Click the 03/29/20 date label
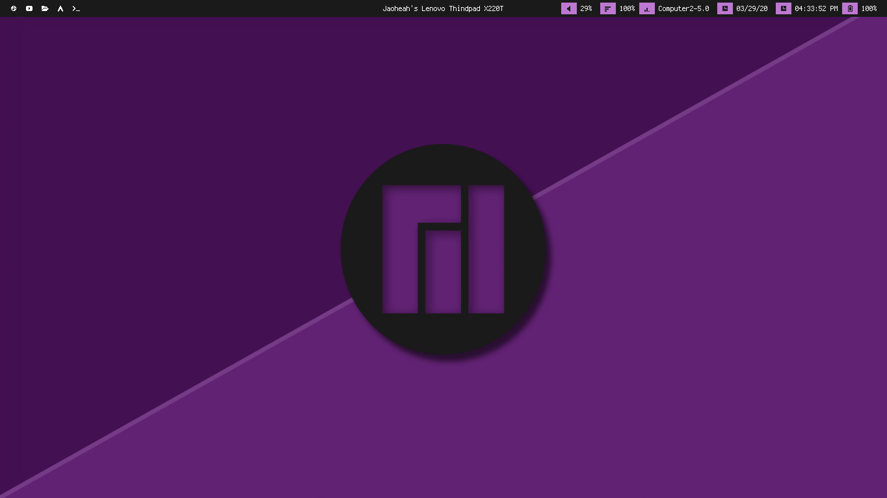 click(x=752, y=8)
